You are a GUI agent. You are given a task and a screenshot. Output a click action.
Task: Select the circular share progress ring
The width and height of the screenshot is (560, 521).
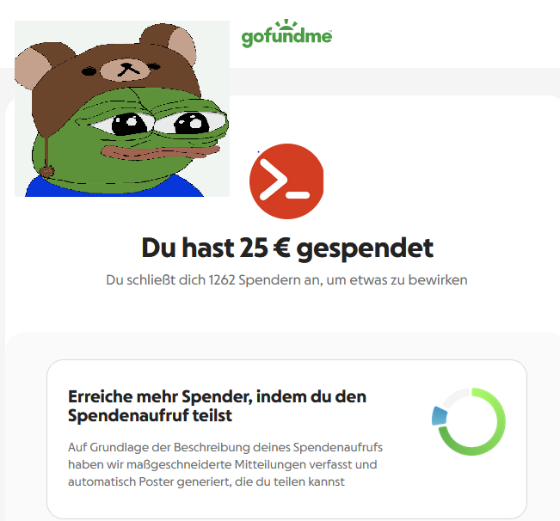click(469, 421)
